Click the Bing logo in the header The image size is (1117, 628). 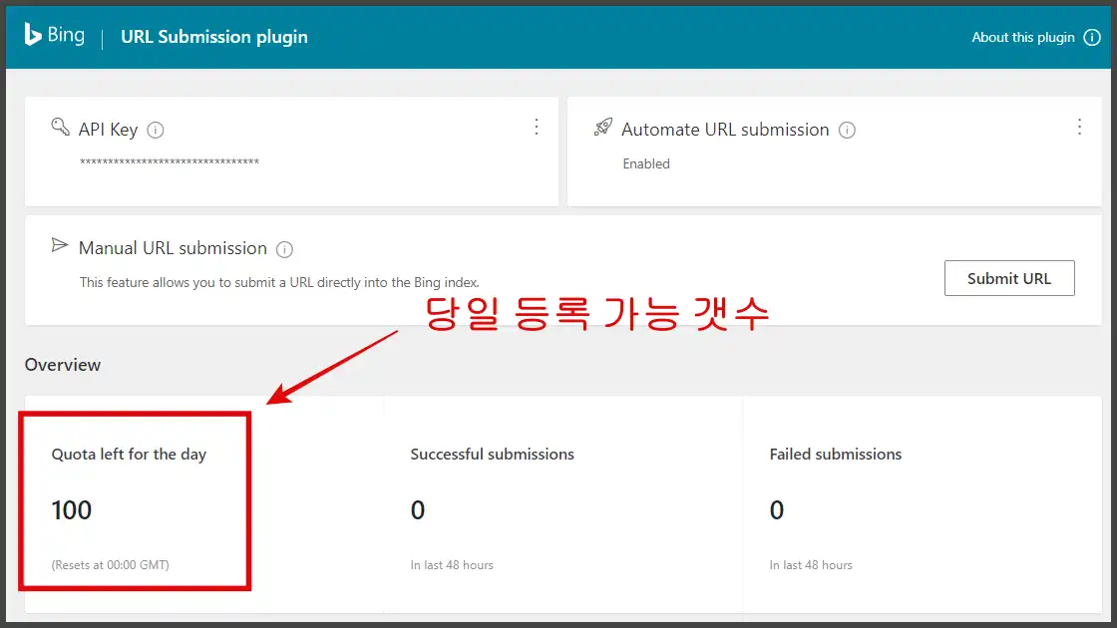click(54, 35)
